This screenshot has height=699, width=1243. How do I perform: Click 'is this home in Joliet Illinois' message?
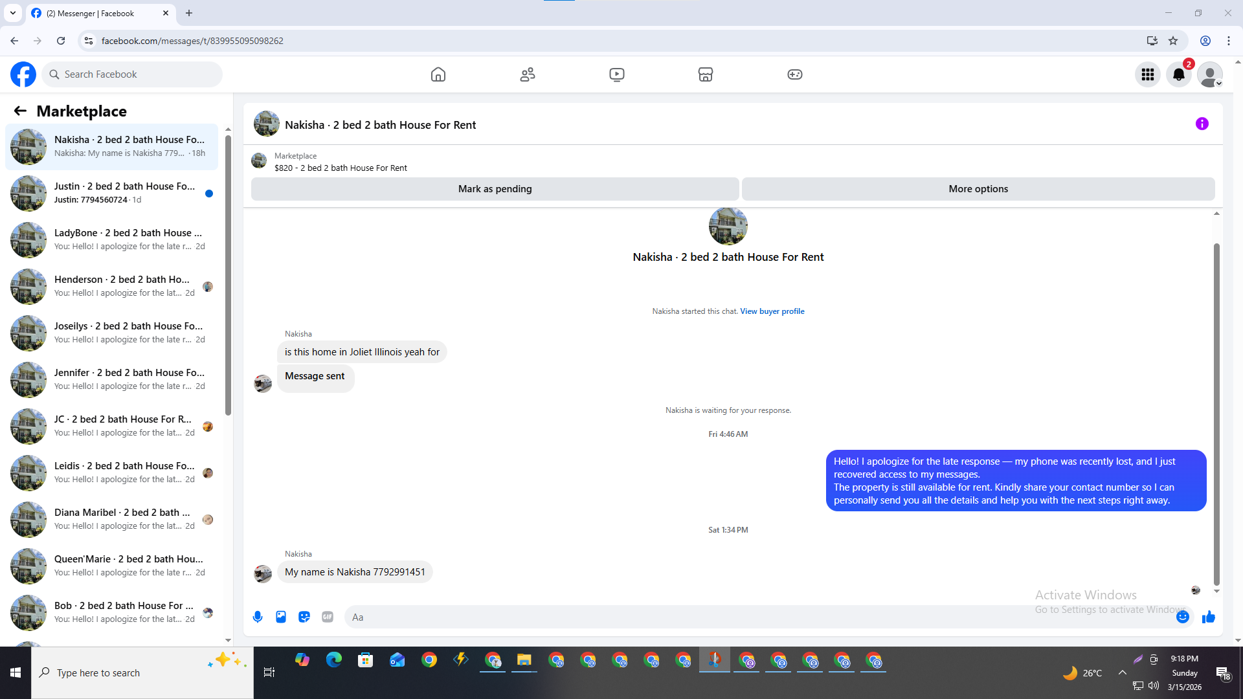pyautogui.click(x=362, y=352)
